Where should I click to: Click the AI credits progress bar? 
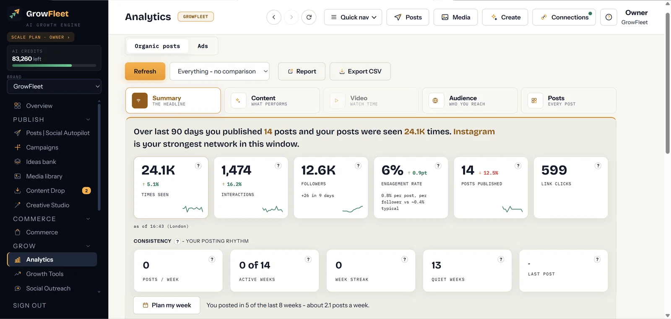[x=54, y=65]
